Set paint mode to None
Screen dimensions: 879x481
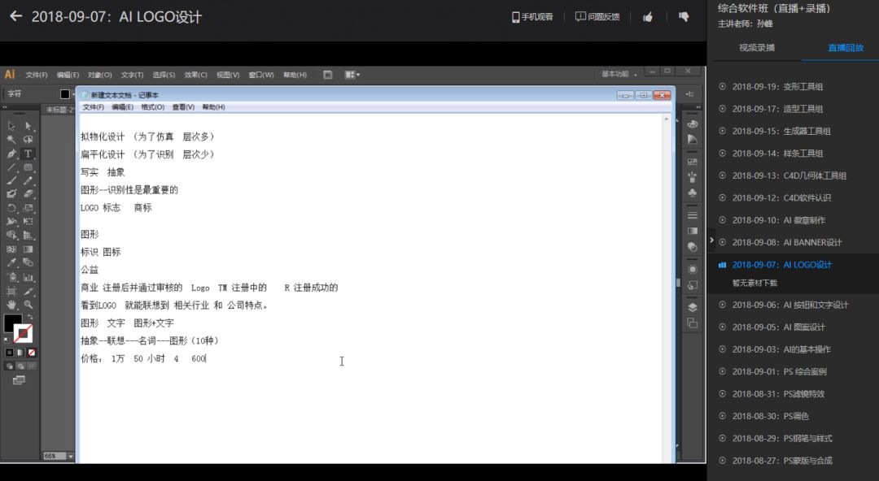(33, 353)
